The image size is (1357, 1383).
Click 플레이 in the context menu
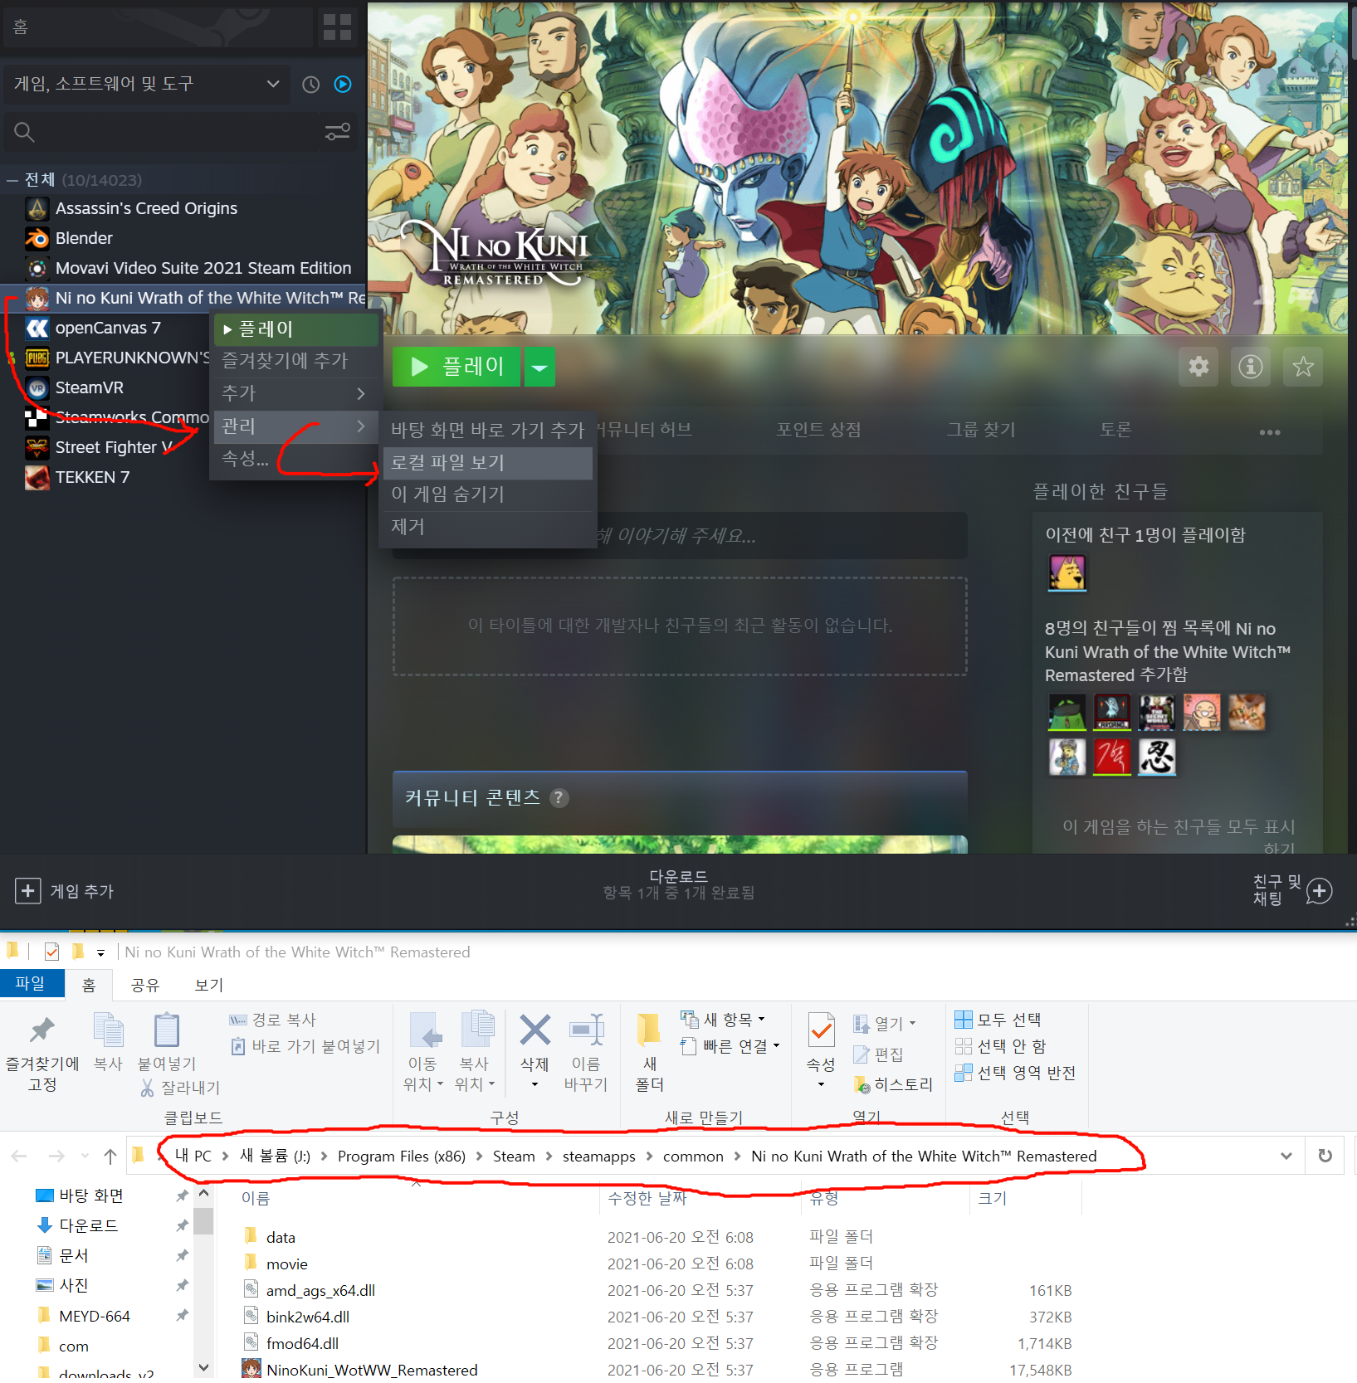[x=296, y=329]
